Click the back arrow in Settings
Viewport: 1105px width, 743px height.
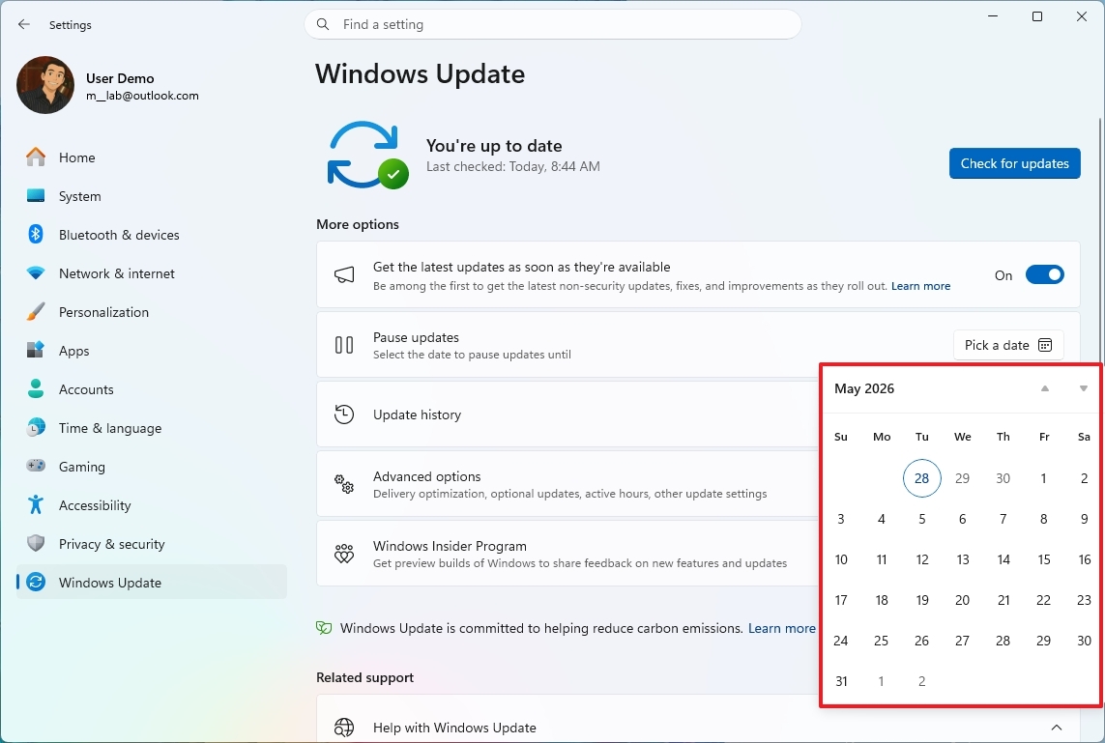pyautogui.click(x=23, y=24)
